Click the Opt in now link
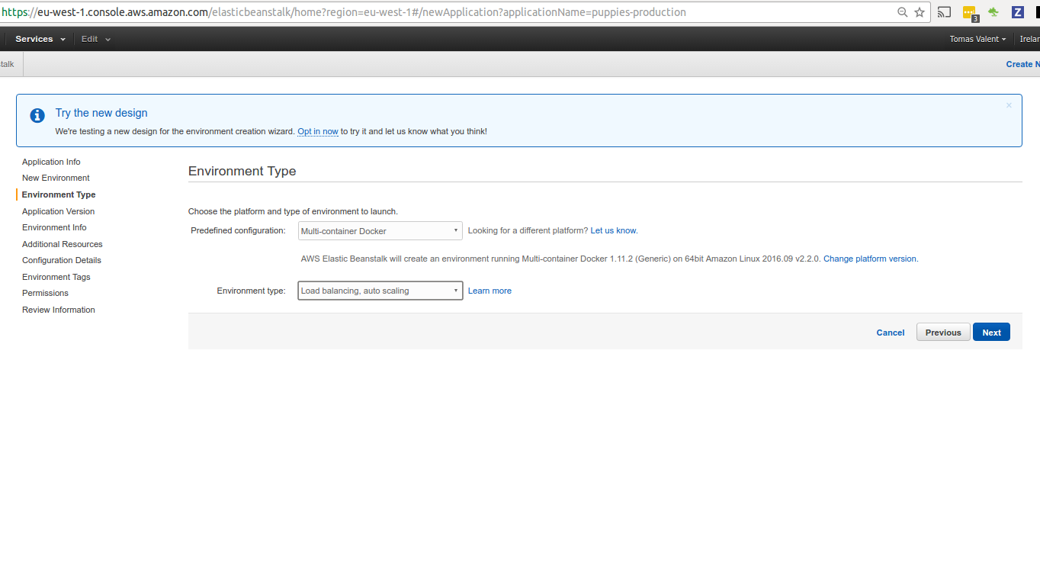Image resolution: width=1040 pixels, height=585 pixels. pyautogui.click(x=318, y=131)
